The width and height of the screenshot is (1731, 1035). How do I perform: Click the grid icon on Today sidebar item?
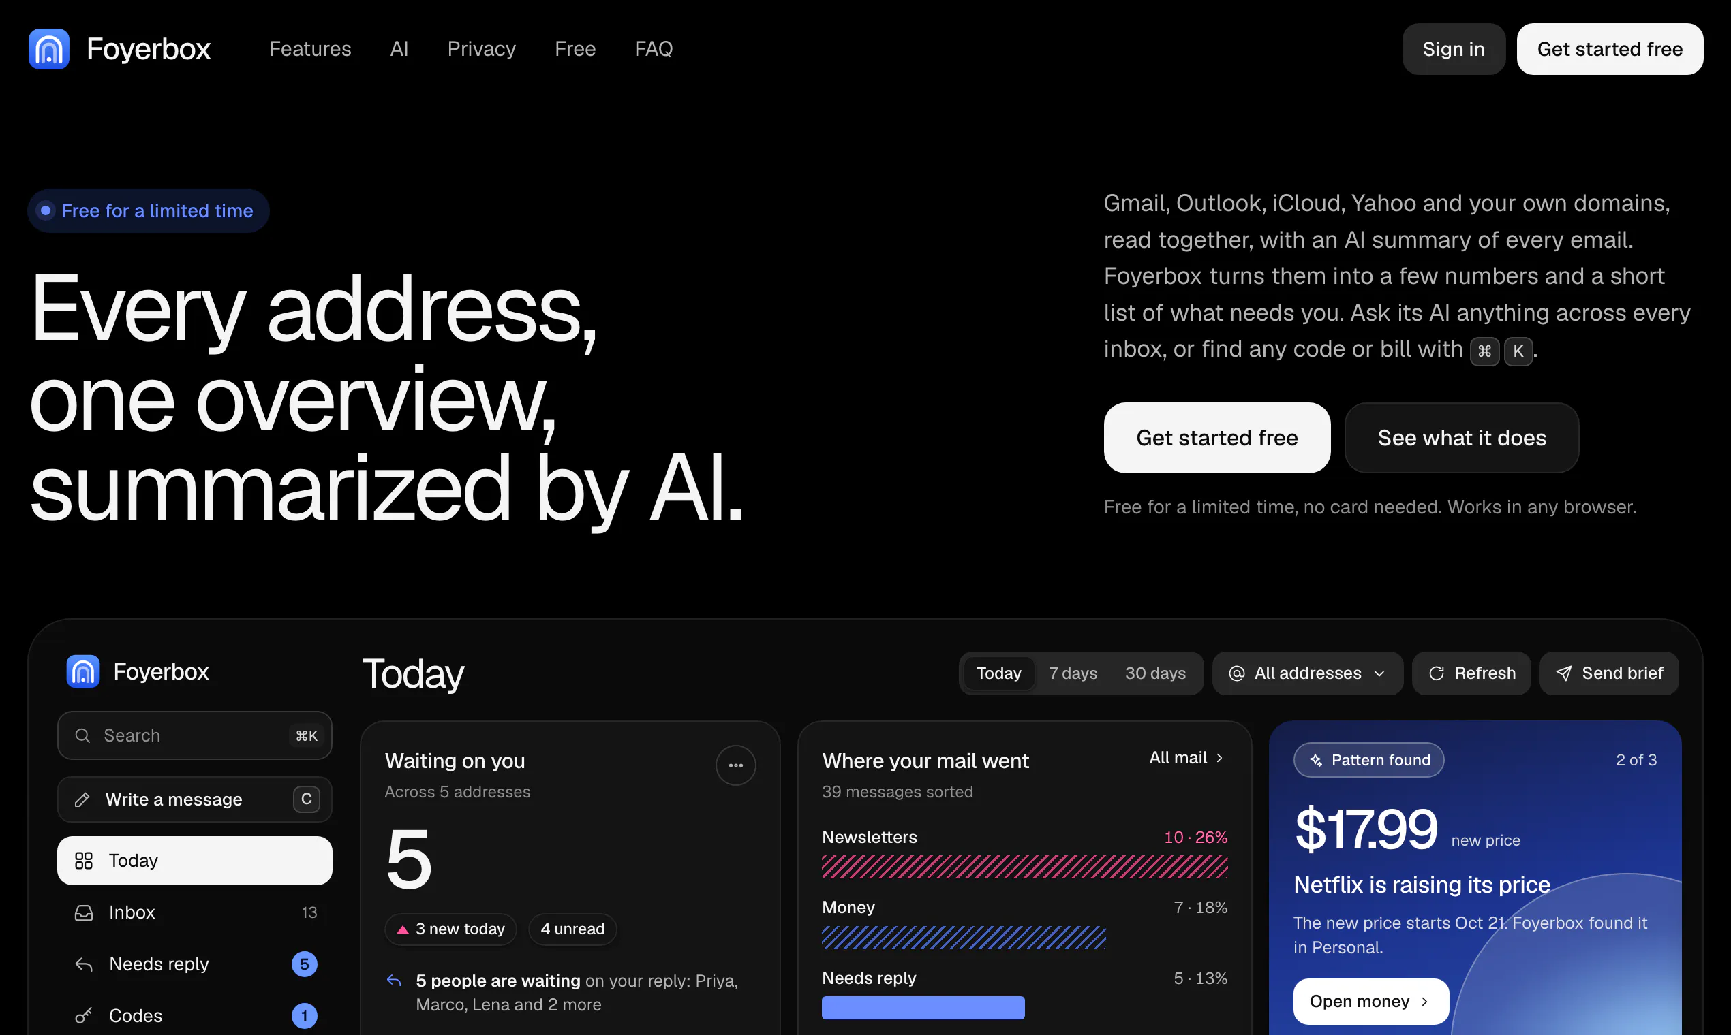click(84, 861)
